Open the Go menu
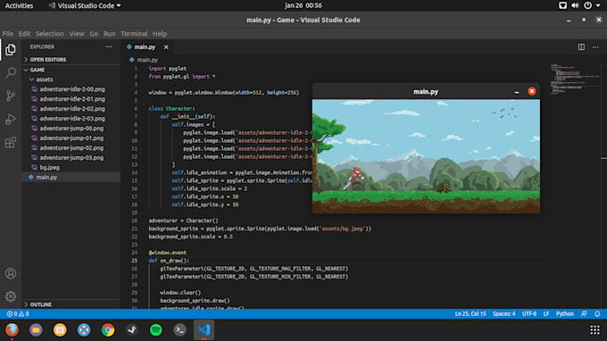Image resolution: width=607 pixels, height=341 pixels. (x=94, y=34)
